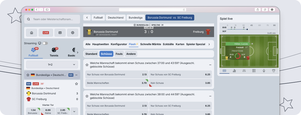Select the Fußball sport icon
The width and height of the screenshot is (301, 115).
tap(34, 50)
